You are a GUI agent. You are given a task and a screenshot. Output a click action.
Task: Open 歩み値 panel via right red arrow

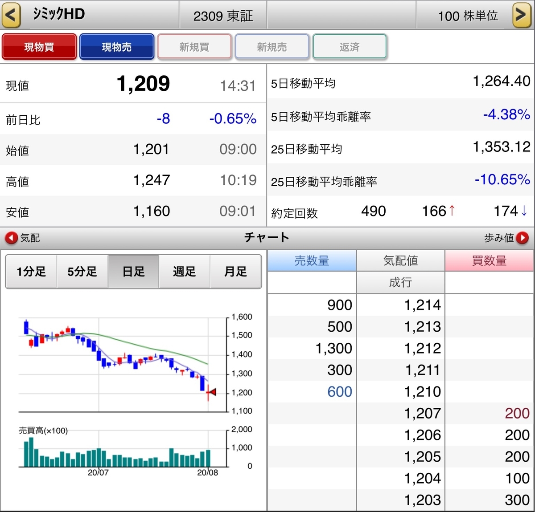click(523, 238)
